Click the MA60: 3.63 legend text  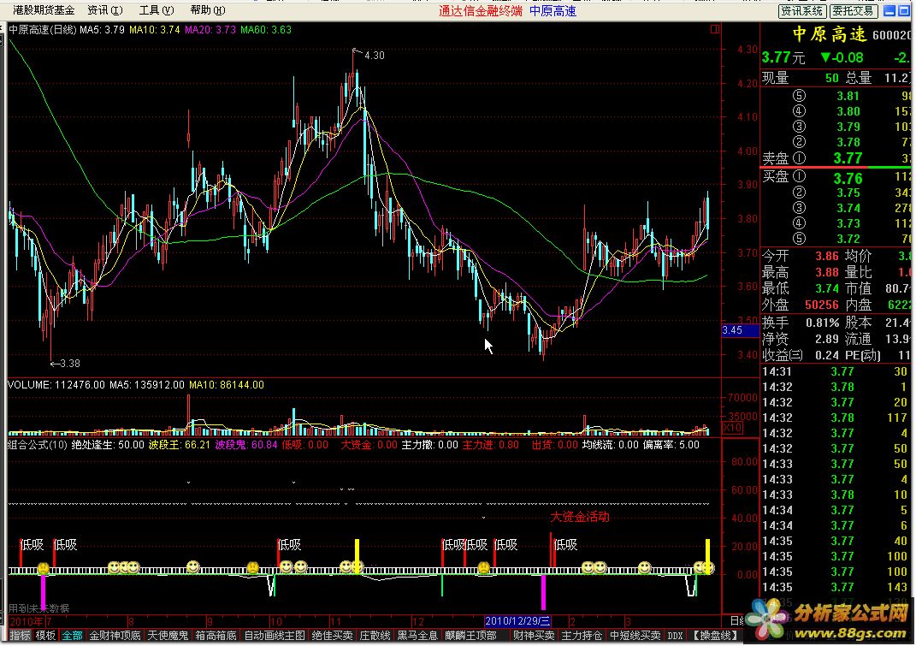point(266,30)
